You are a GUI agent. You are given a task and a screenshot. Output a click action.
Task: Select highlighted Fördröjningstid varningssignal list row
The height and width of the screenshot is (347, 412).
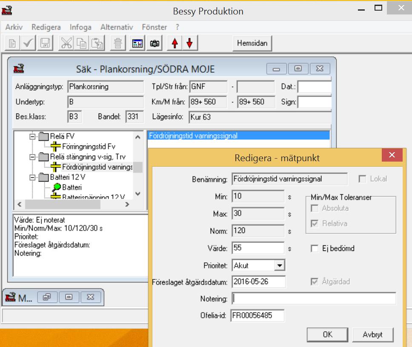pyautogui.click(x=239, y=136)
